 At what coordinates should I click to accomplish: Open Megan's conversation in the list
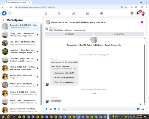click(x=20, y=102)
